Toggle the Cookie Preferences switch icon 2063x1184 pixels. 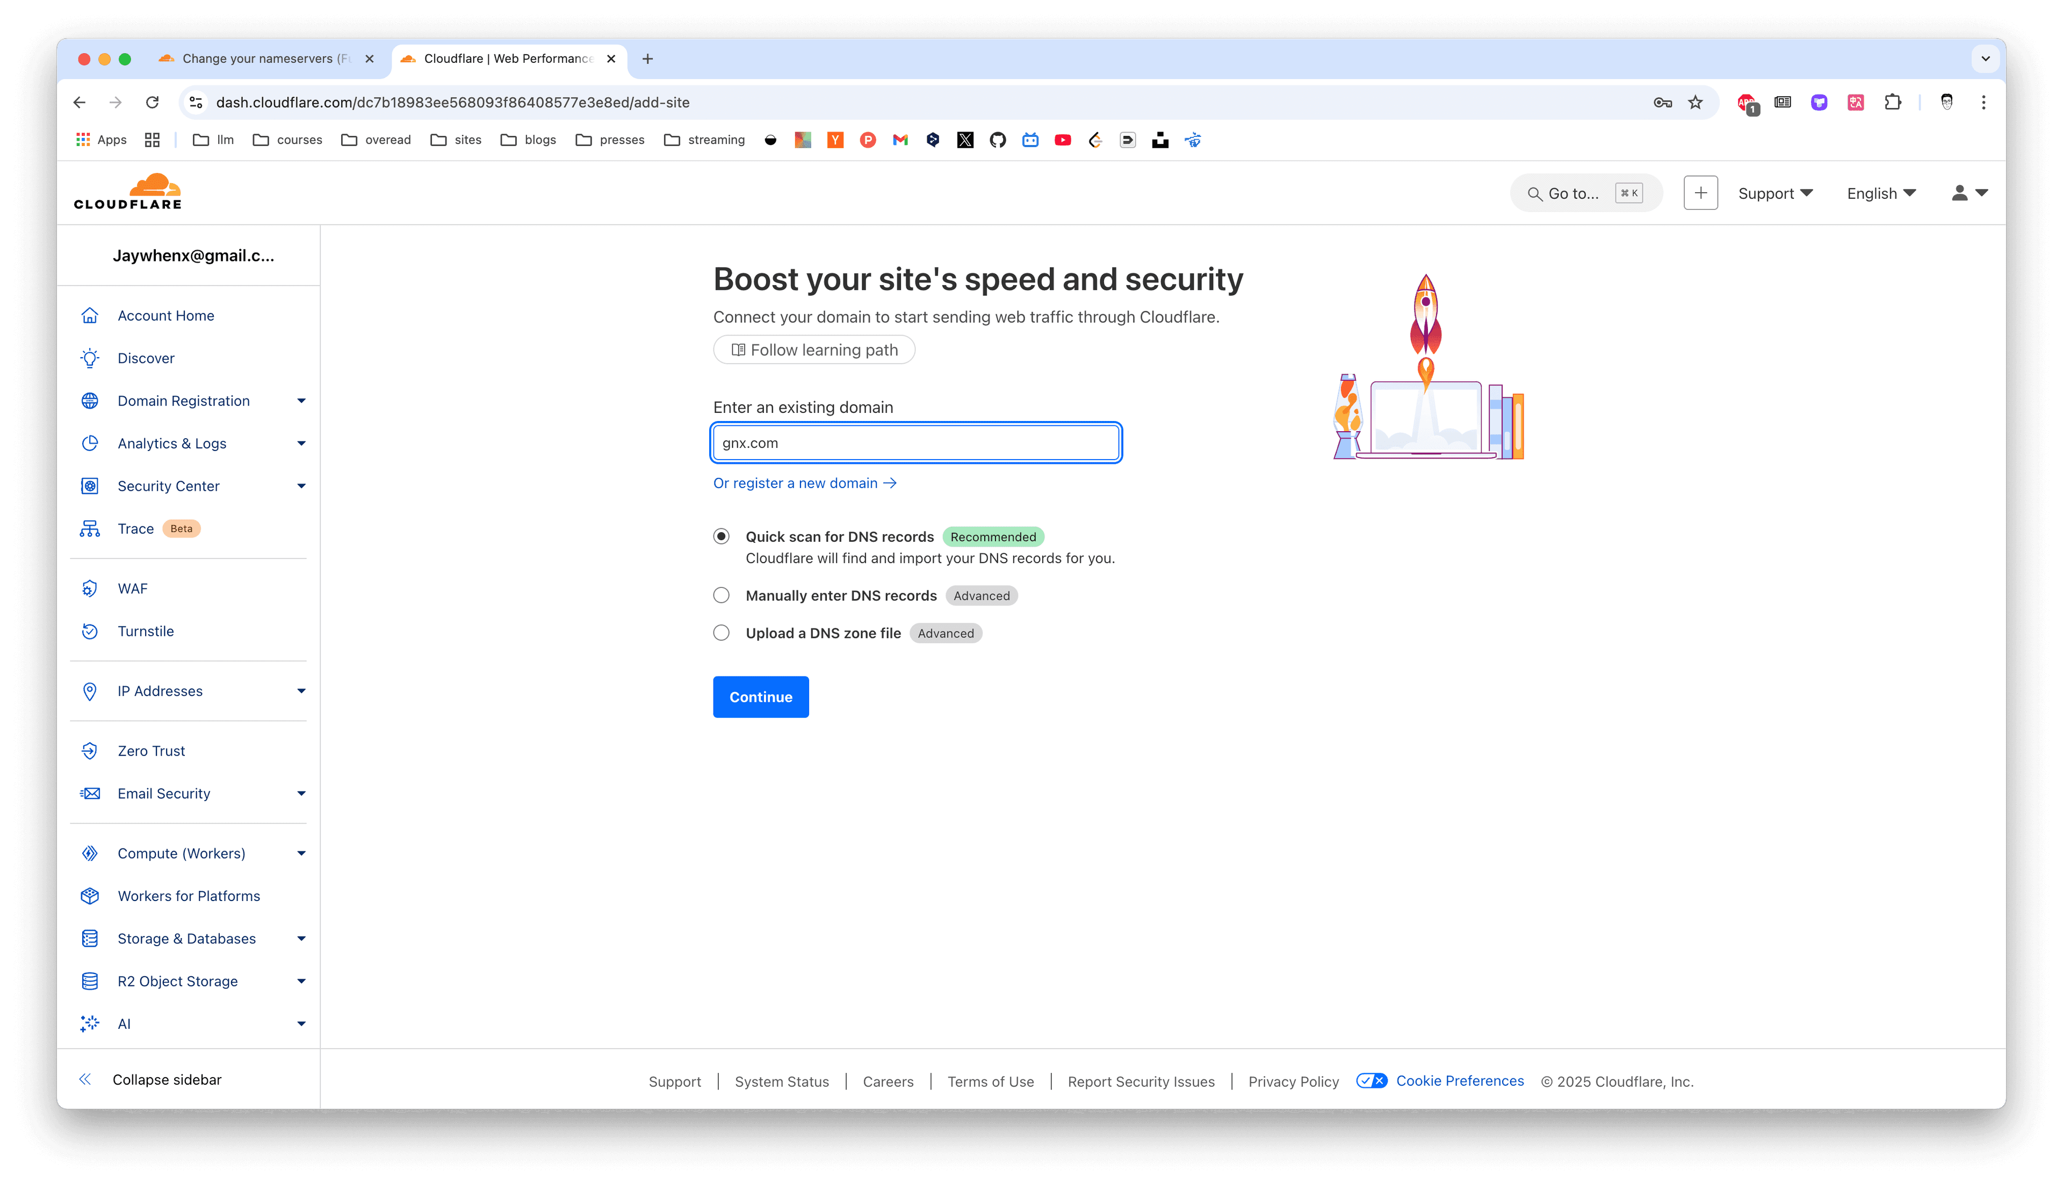click(1372, 1081)
